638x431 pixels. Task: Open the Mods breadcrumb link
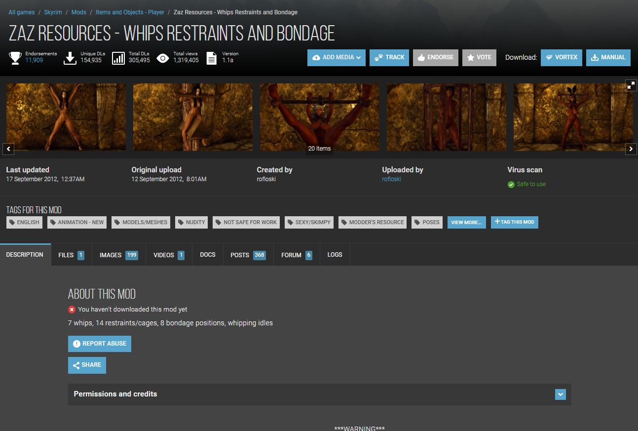click(79, 12)
